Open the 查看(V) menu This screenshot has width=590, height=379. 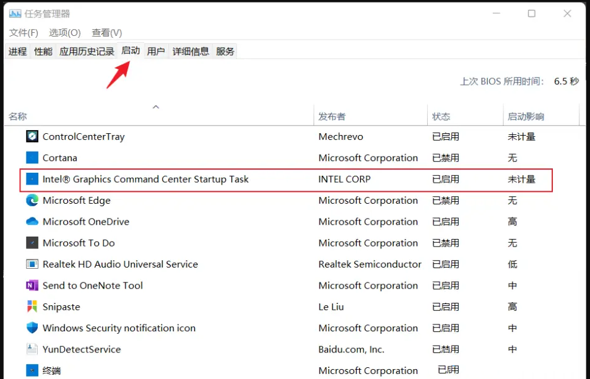click(107, 33)
